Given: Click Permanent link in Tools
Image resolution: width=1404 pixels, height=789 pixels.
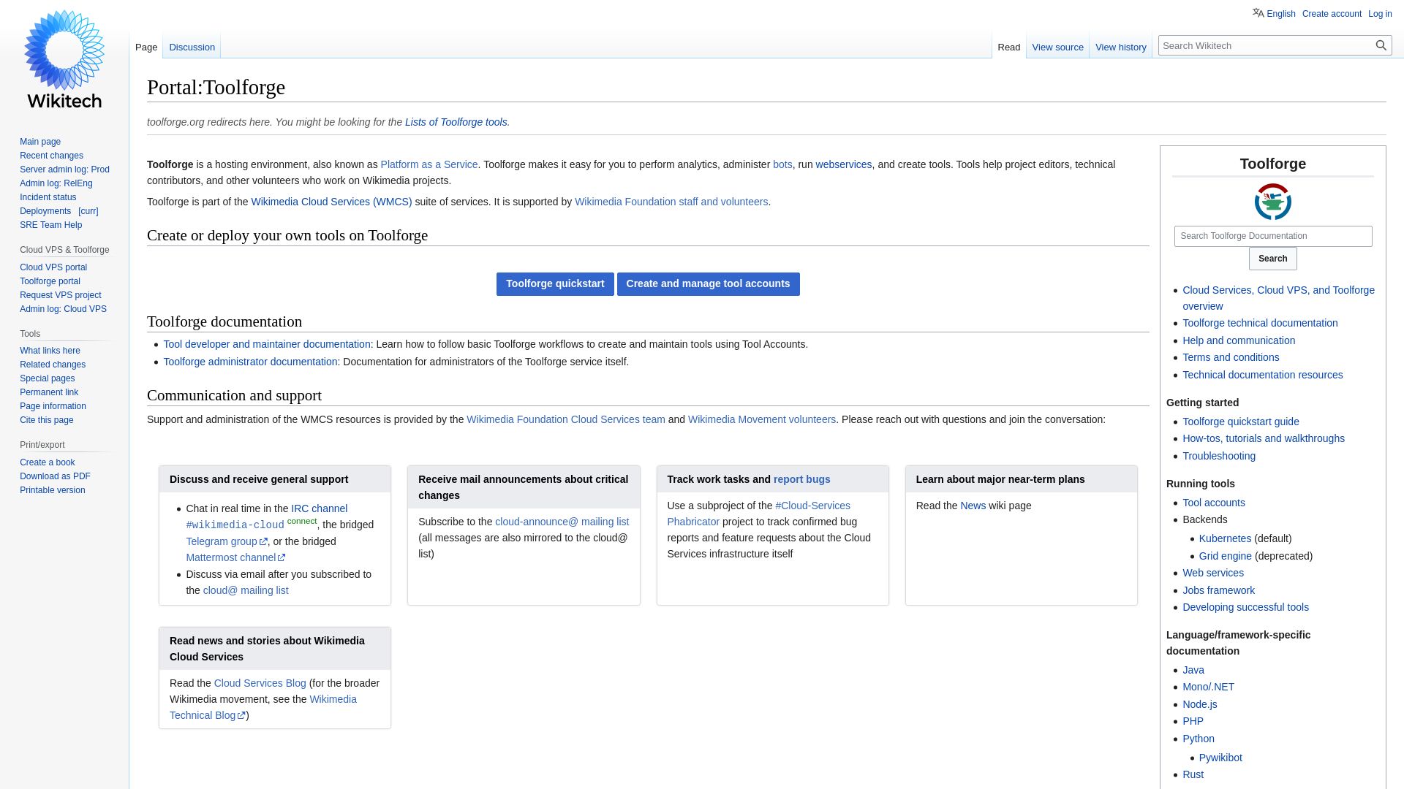Looking at the screenshot, I should point(49,392).
